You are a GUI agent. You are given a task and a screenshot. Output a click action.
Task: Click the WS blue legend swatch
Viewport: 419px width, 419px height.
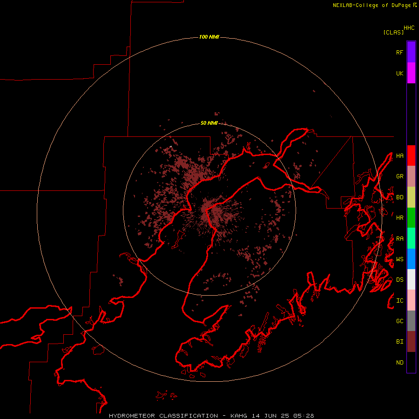(411, 259)
